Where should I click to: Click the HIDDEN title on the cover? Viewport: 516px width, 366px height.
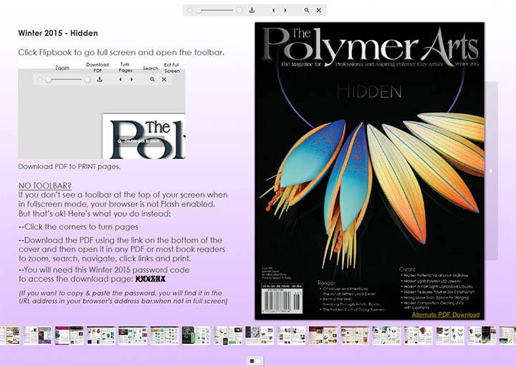point(369,91)
